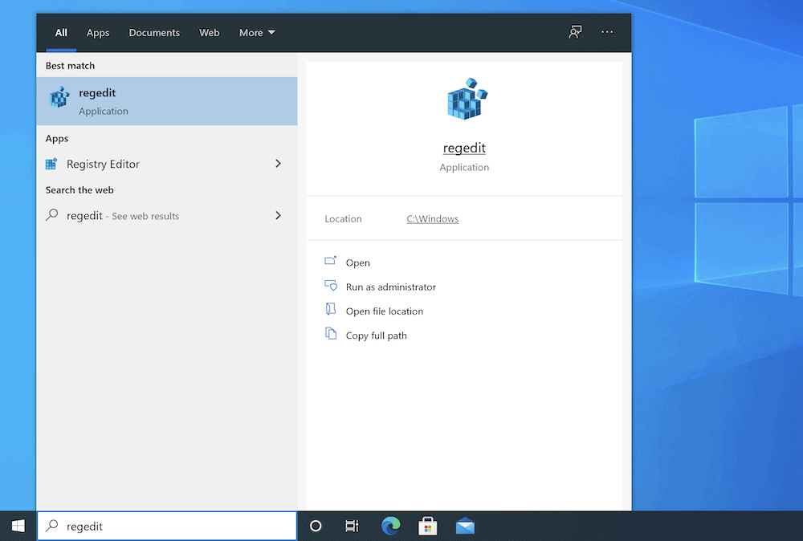Image resolution: width=803 pixels, height=541 pixels.
Task: Click the Open command for regedit
Action: [x=357, y=262]
